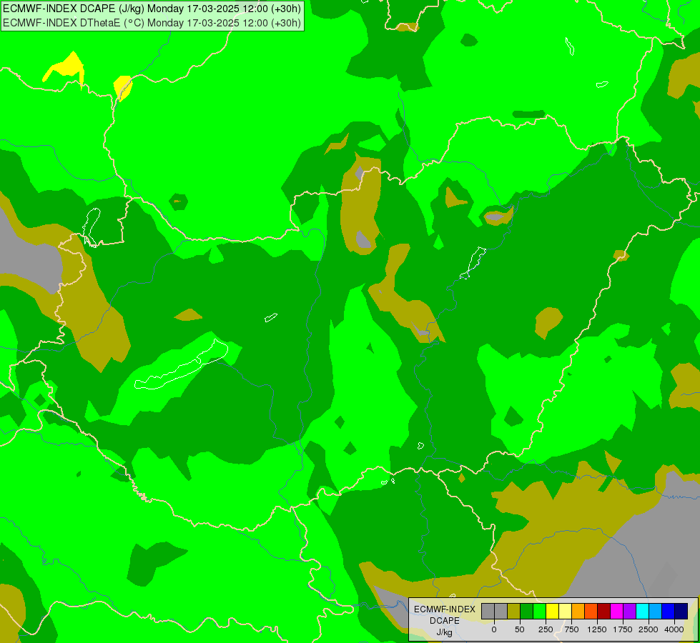Click the saturated yellow legend swatch

pyautogui.click(x=552, y=611)
